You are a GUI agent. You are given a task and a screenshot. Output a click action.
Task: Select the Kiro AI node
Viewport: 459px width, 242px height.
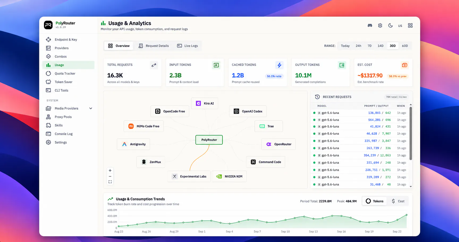[205, 103]
